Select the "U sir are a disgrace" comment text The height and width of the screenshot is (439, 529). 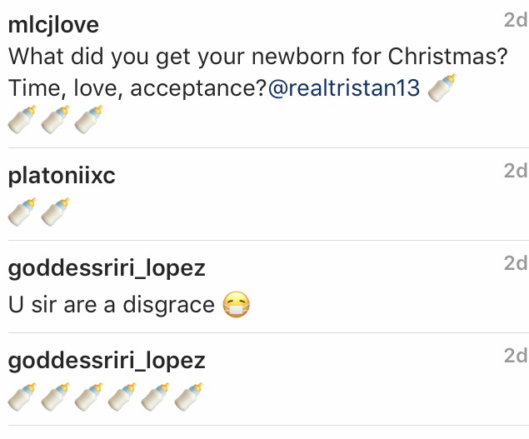[x=111, y=306]
